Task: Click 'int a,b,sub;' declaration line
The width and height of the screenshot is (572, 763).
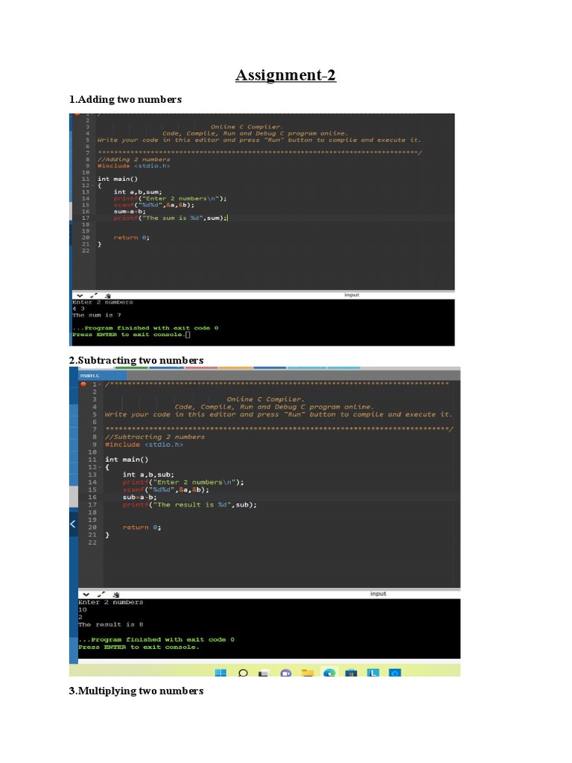Action: tap(148, 475)
